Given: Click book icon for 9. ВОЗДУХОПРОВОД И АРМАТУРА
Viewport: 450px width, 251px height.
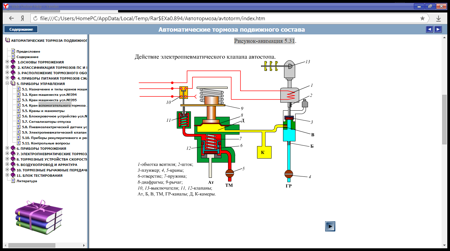Looking at the screenshot, I should pyautogui.click(x=13, y=165).
